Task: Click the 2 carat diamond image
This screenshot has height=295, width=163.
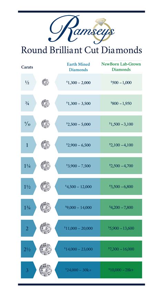Action: point(45,228)
